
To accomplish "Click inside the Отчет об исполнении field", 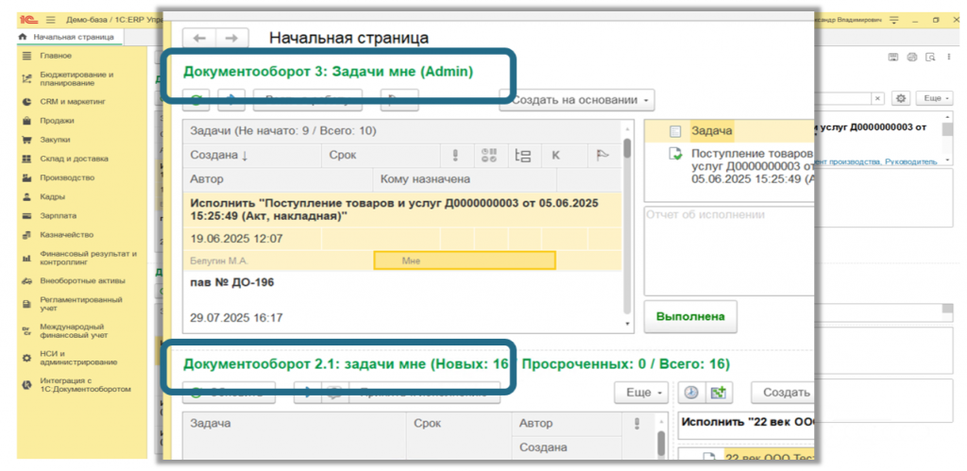I will point(728,251).
